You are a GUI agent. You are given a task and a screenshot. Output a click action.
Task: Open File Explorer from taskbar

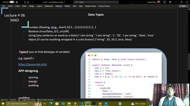click(69, 103)
